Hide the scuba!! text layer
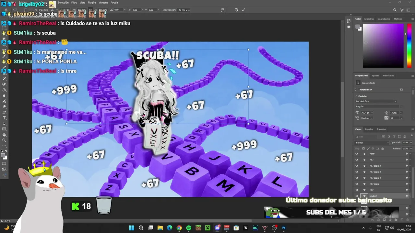The image size is (415, 233). coord(357,196)
